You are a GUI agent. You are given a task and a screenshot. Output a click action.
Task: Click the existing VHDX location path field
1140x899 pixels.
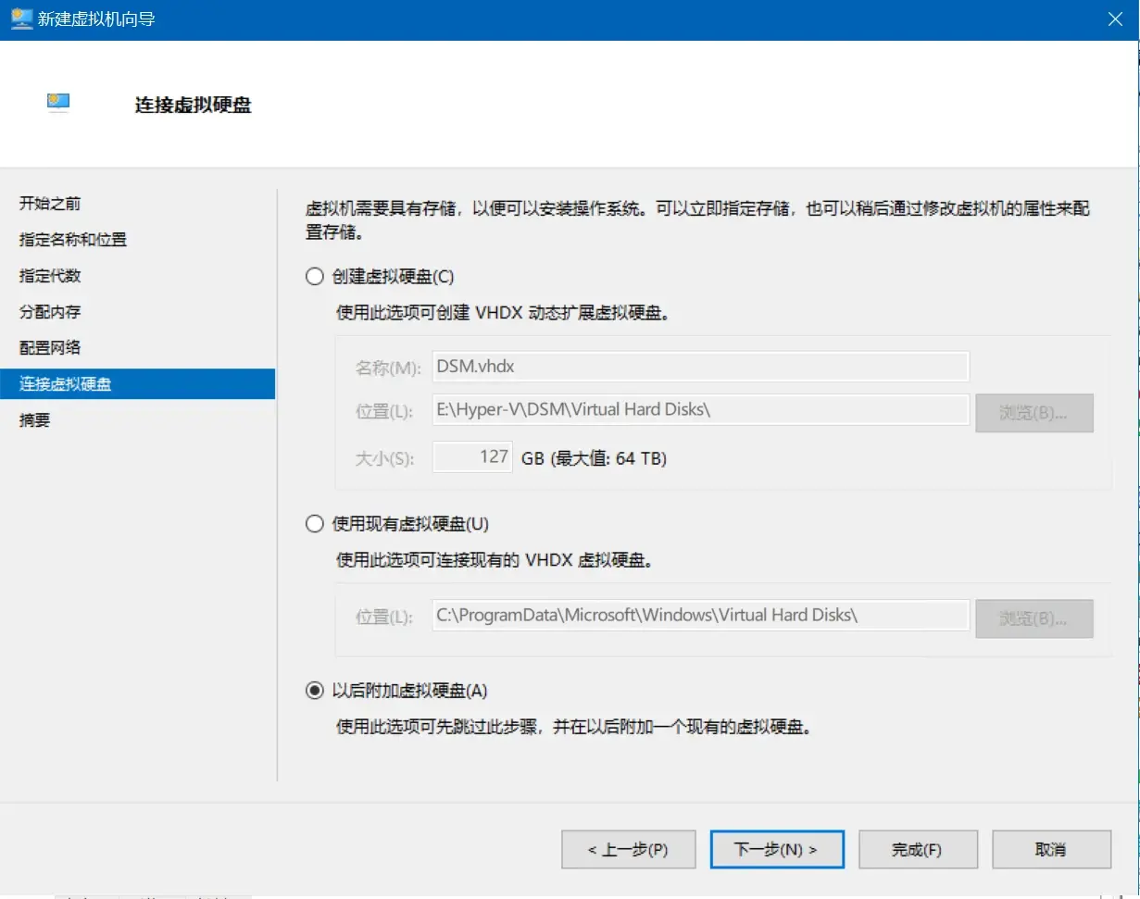(x=700, y=616)
